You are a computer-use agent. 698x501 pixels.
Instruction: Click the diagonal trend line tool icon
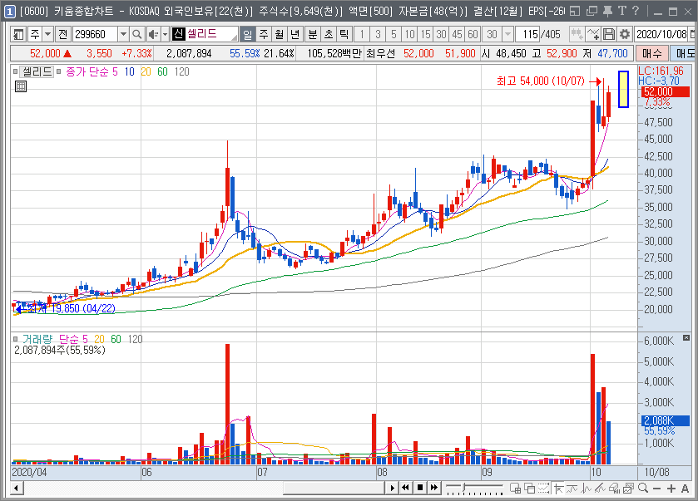[x=600, y=489]
